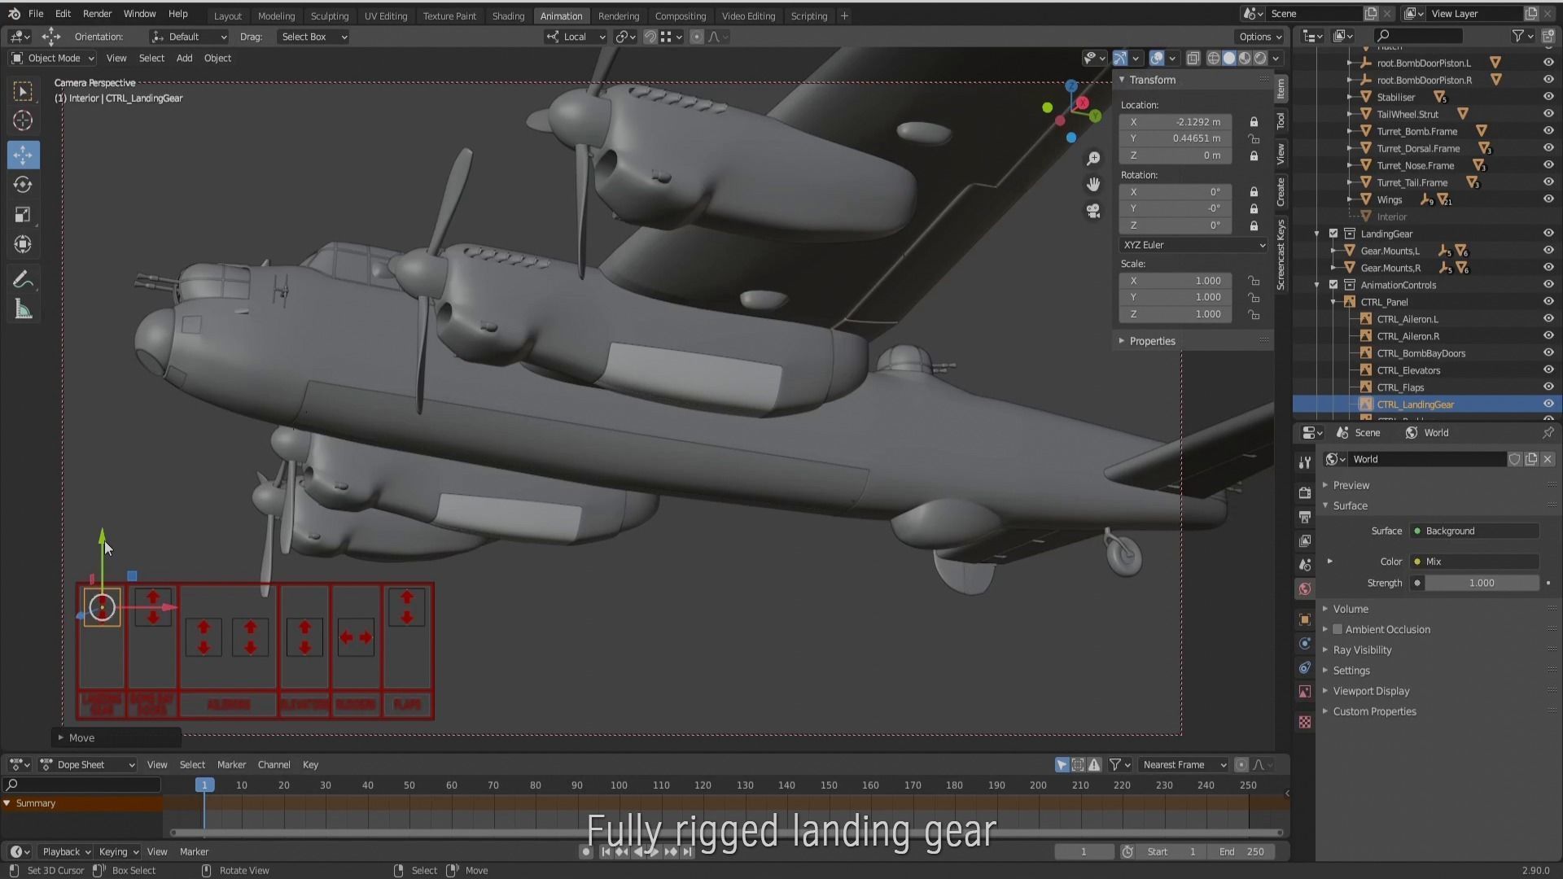Viewport: 1563px width, 879px height.
Task: Expand the Volume panel
Action: tap(1350, 609)
